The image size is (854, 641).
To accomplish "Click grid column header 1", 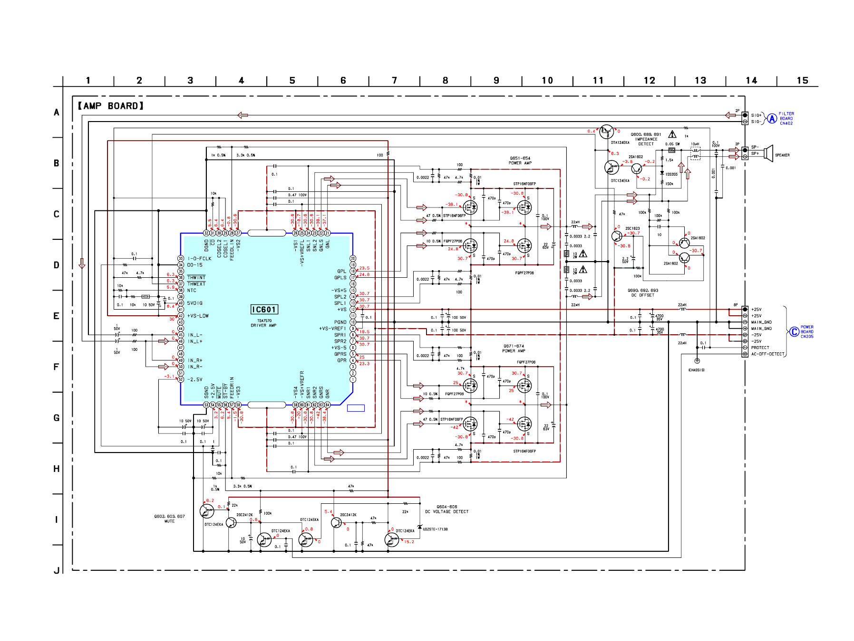I will [88, 80].
